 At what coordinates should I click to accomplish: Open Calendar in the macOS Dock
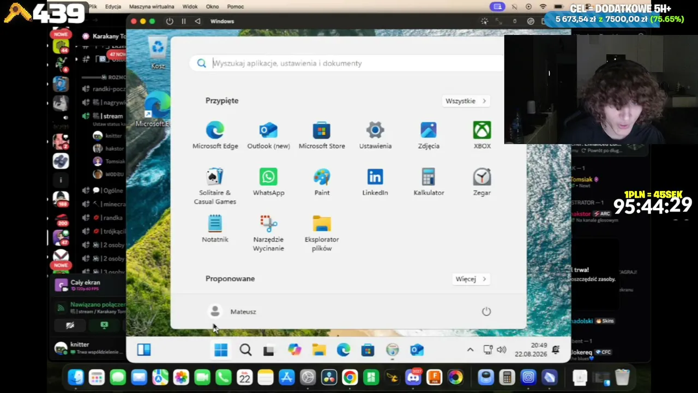point(244,377)
